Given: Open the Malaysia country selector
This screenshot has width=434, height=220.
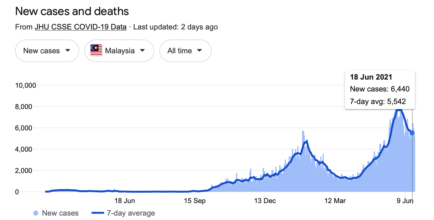Looking at the screenshot, I should coord(119,50).
